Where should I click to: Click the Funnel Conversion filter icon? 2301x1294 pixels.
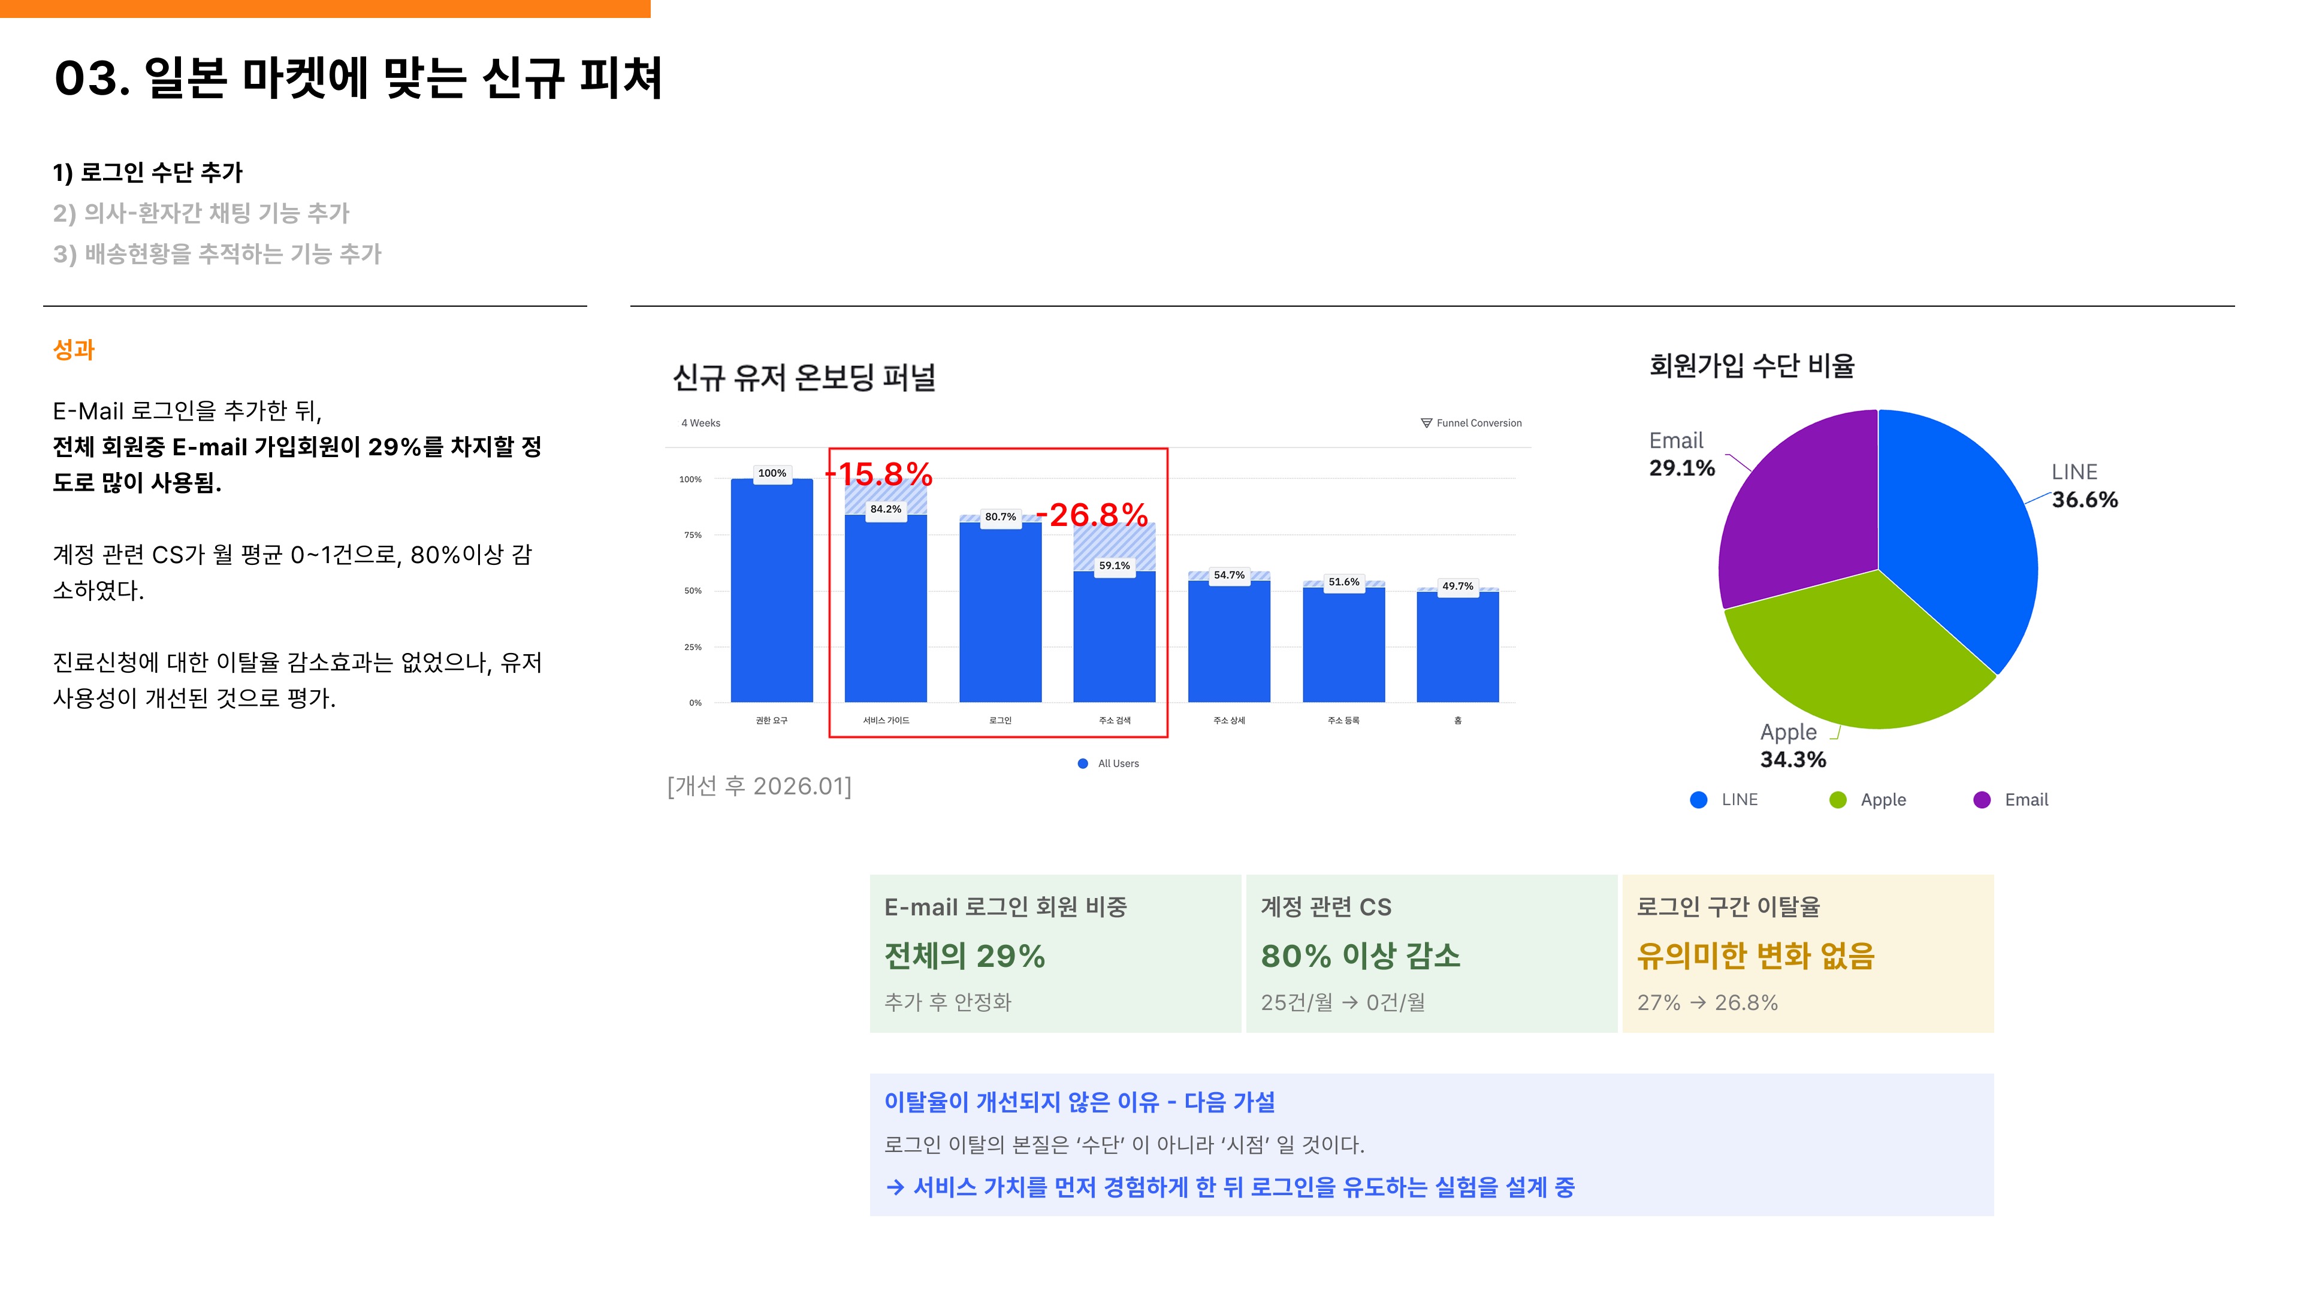coord(1426,424)
